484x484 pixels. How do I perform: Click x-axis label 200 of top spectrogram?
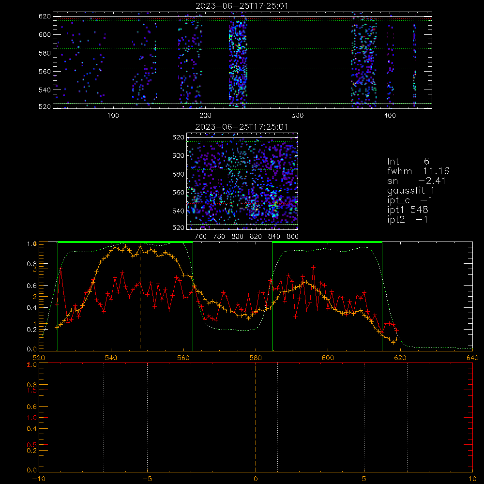coord(205,116)
